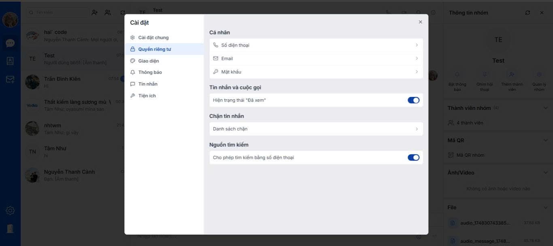Click the Ghim hội thoại pin icon
The height and width of the screenshot is (246, 553).
485,74
